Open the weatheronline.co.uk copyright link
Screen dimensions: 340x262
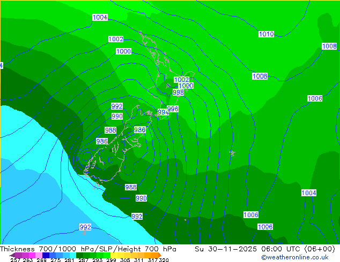[295, 257]
